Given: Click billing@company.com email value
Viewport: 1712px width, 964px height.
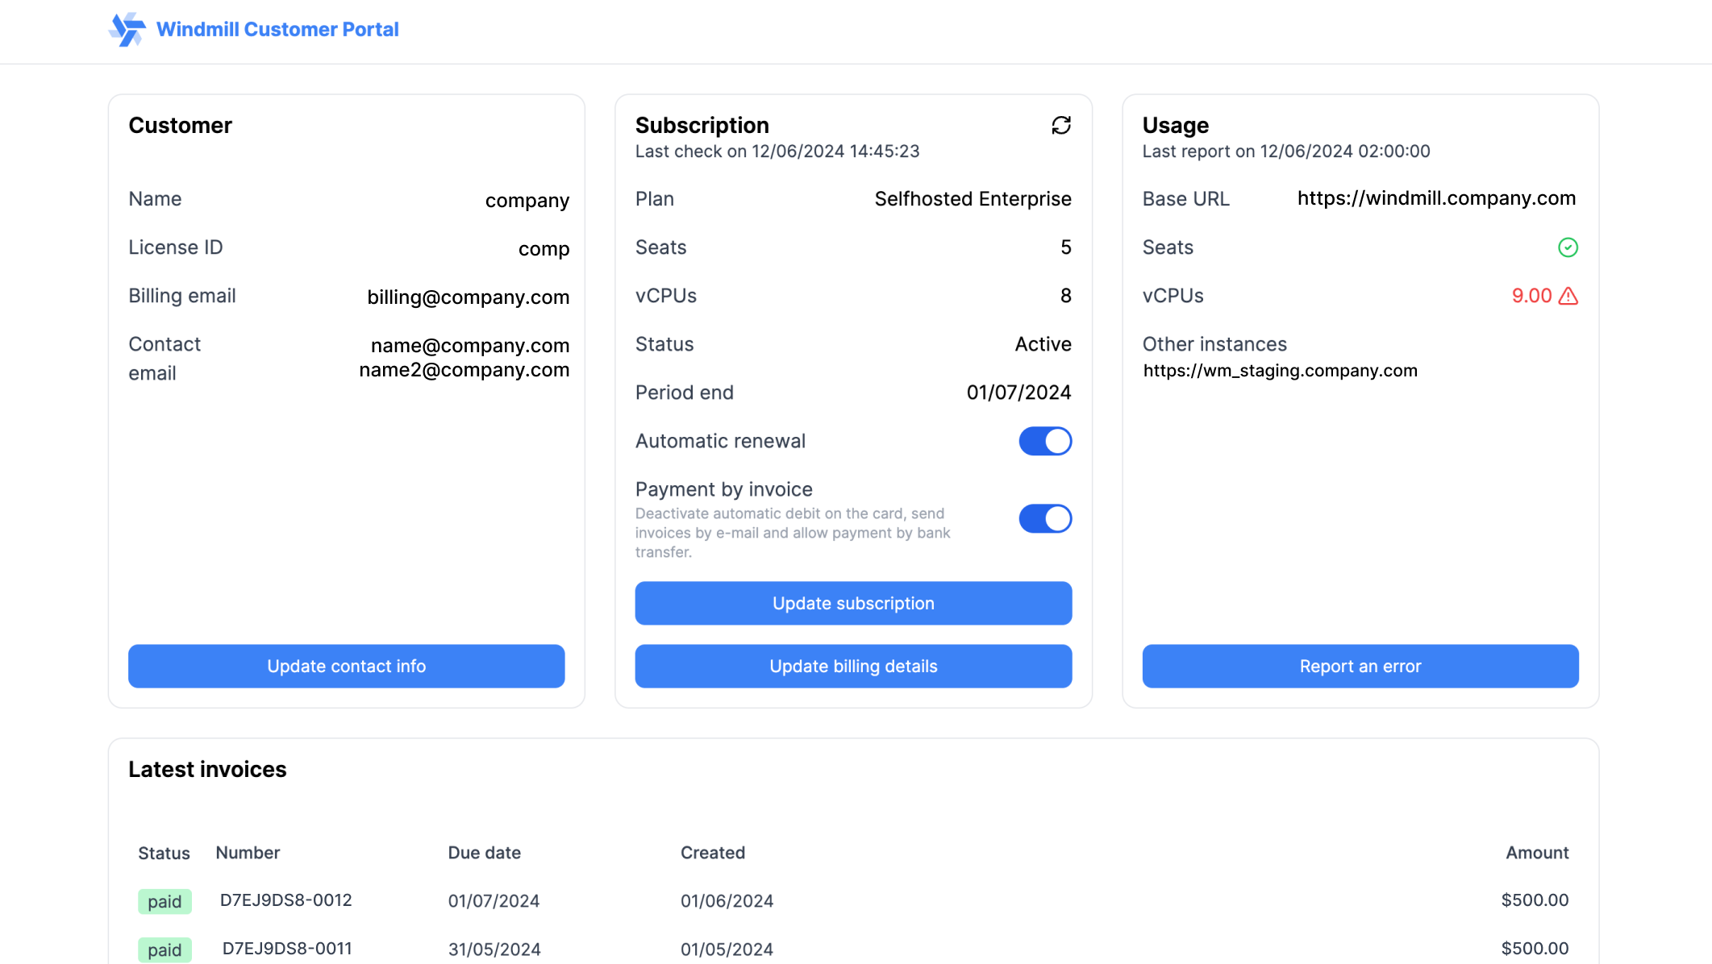Looking at the screenshot, I should click(468, 297).
